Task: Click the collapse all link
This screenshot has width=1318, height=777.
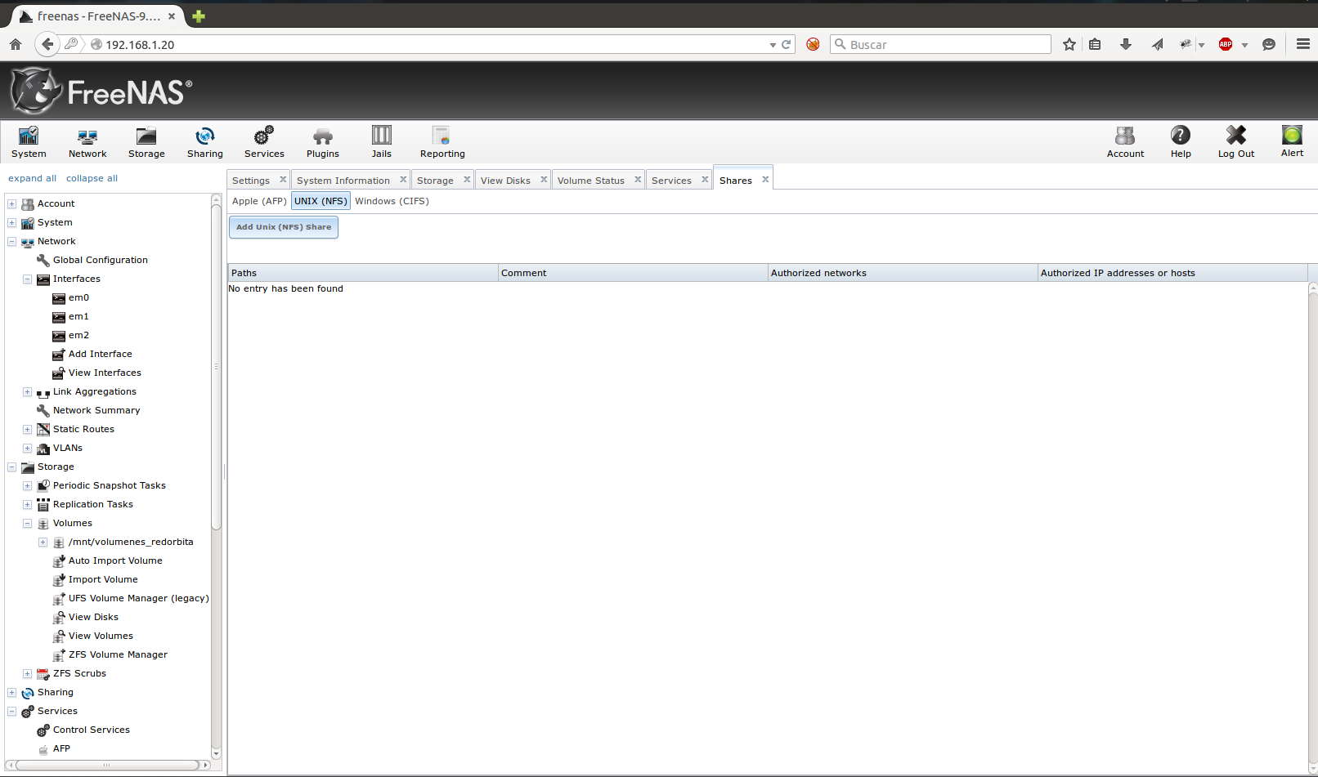Action: point(92,178)
